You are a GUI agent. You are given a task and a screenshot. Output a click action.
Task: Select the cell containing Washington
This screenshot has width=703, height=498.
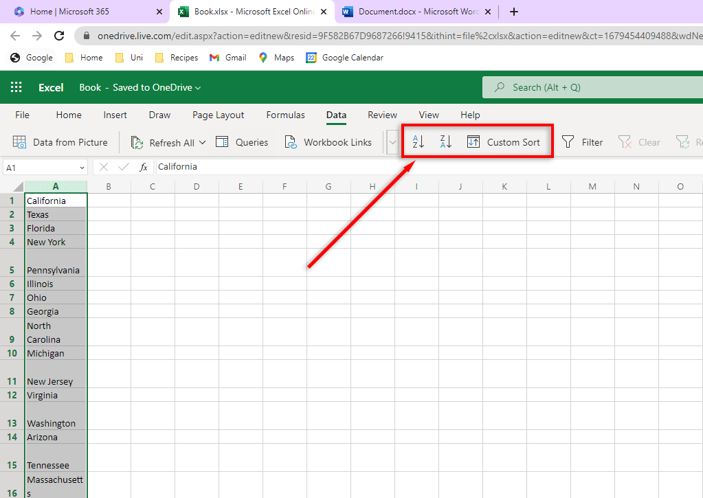(56, 416)
